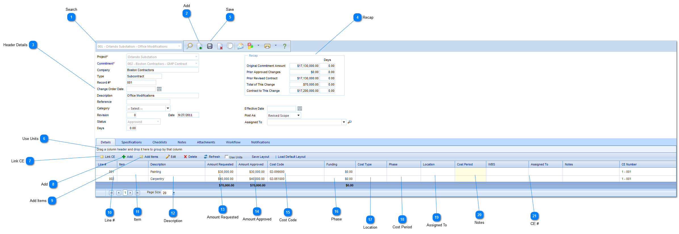
Task: Click the Description input field
Action: pyautogui.click(x=162, y=95)
